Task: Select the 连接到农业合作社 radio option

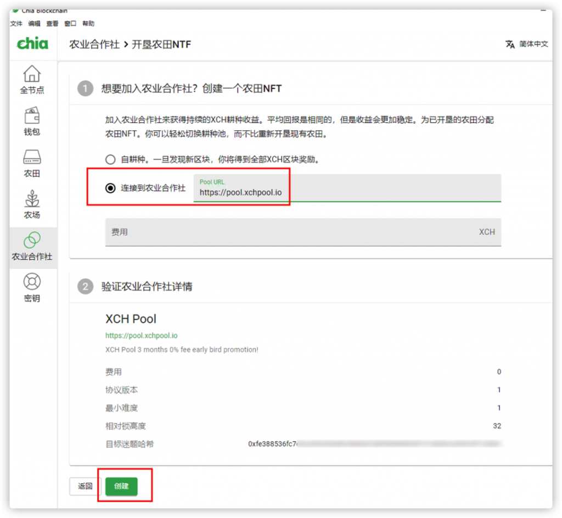Action: pyautogui.click(x=110, y=188)
